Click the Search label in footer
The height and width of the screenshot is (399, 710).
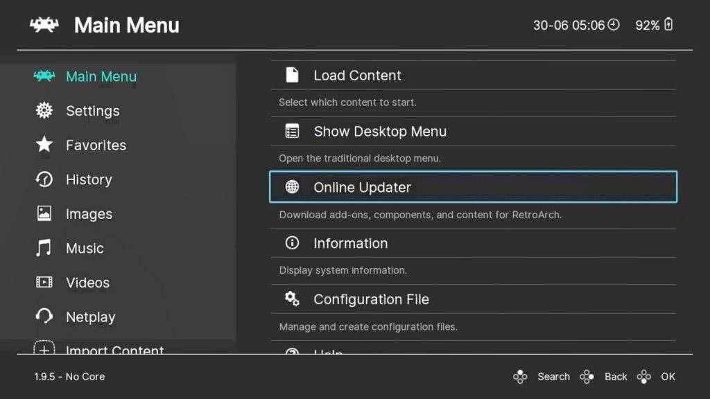coord(554,376)
